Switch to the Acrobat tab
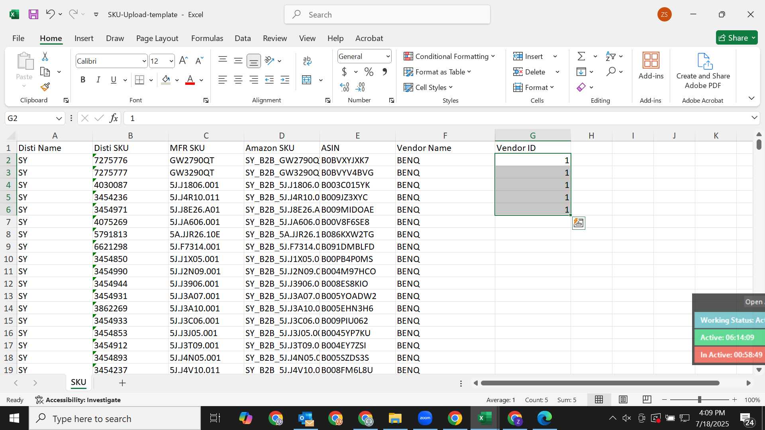This screenshot has width=765, height=430. pyautogui.click(x=369, y=38)
